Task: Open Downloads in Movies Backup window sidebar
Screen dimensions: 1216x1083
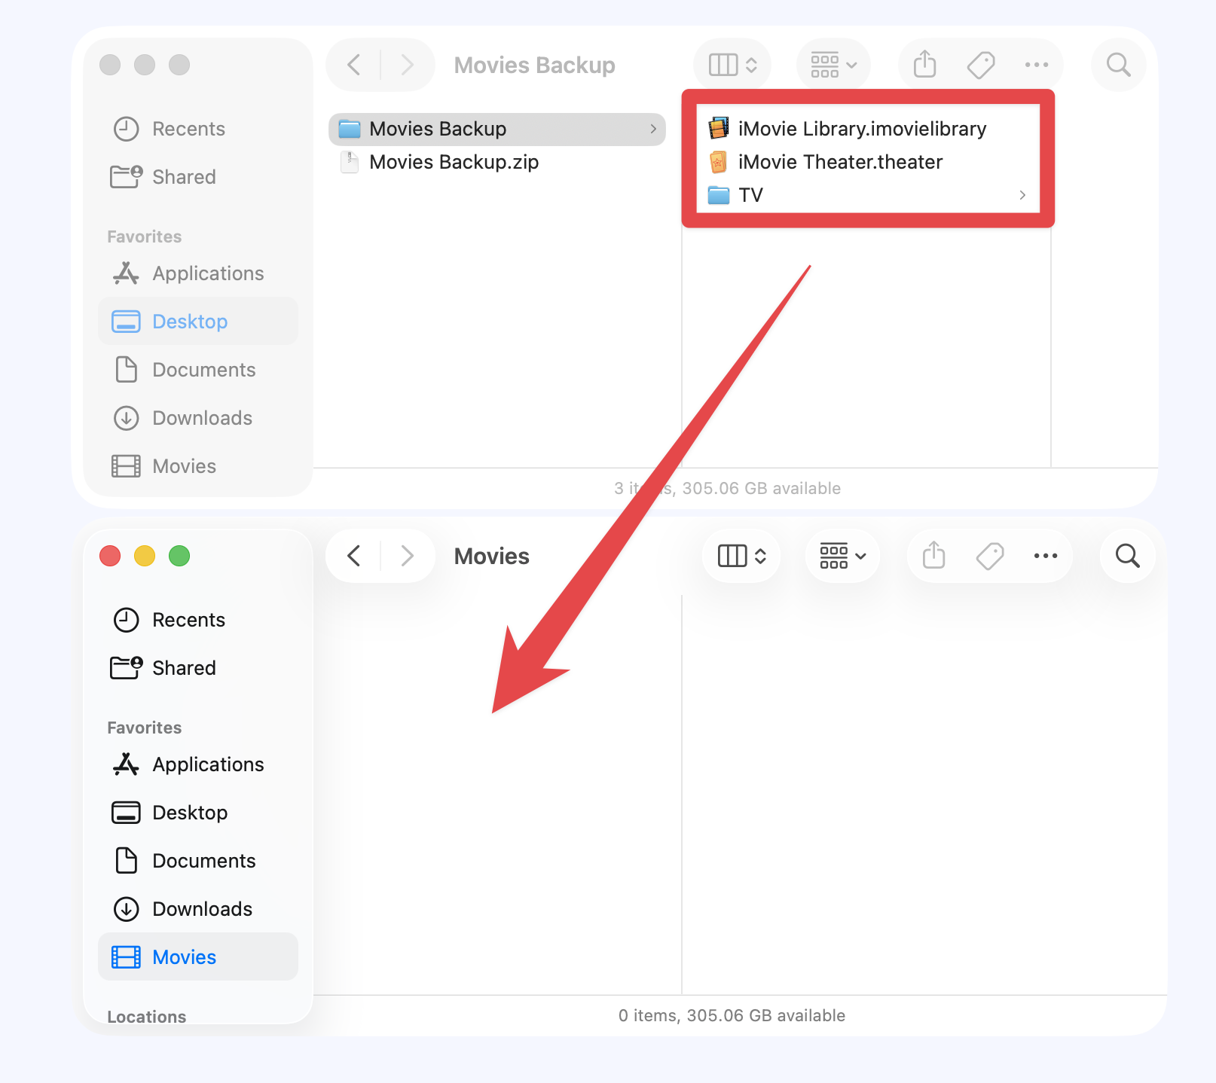Action: click(198, 418)
